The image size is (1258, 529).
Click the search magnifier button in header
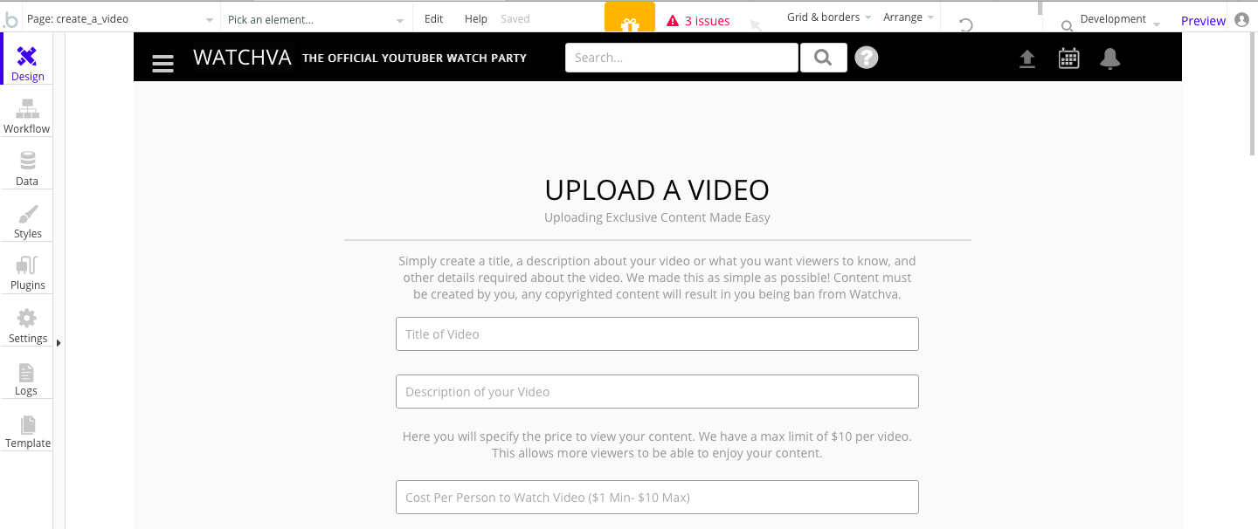[x=823, y=58]
